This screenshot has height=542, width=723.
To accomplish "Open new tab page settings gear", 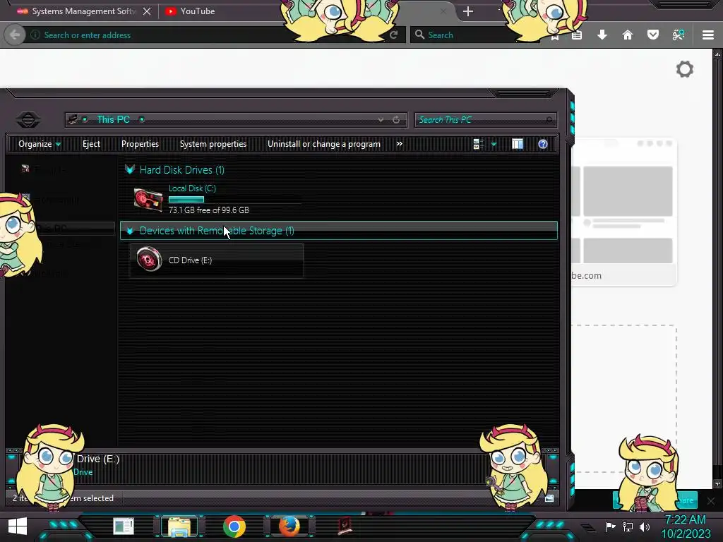I will point(685,70).
